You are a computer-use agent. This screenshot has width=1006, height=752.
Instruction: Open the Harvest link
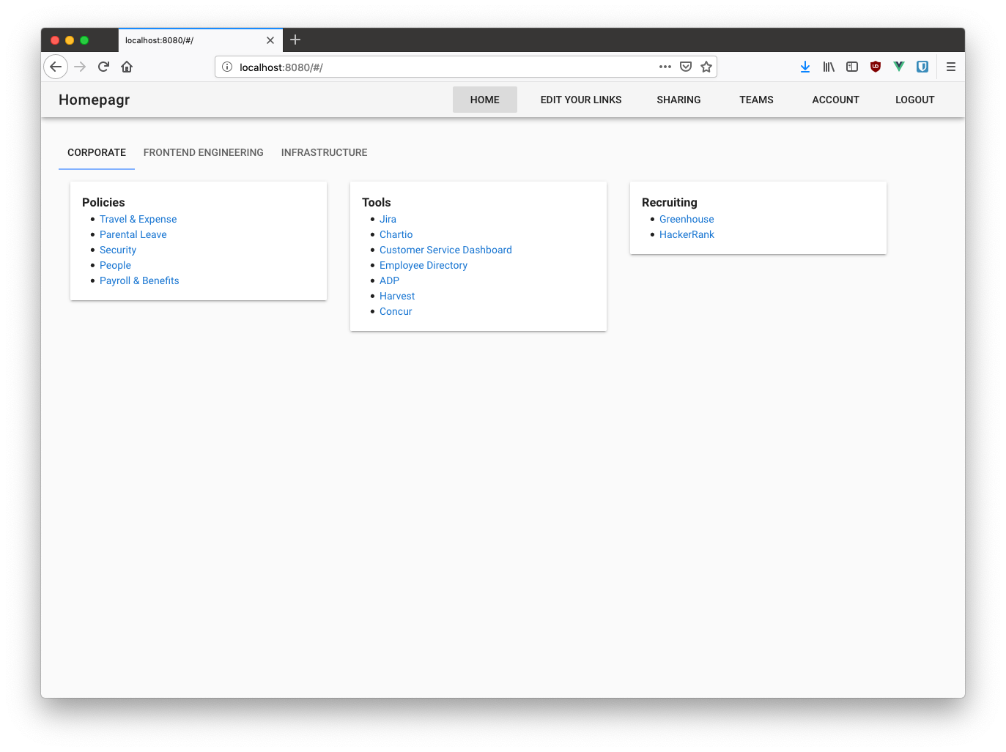[x=397, y=296]
